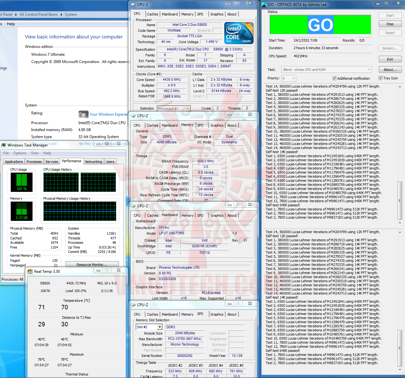This screenshot has width=405, height=378.
Task: Click the green GO status indicator
Action: (x=320, y=25)
